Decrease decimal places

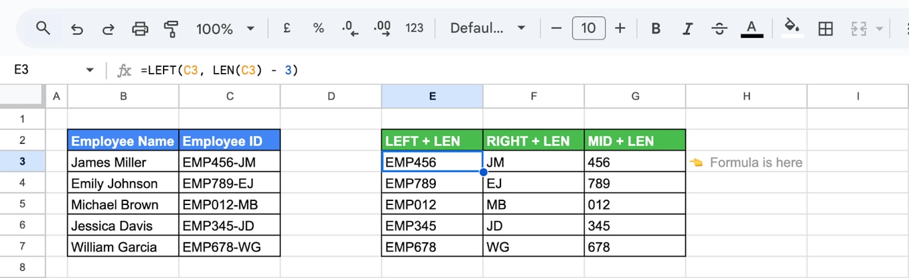[350, 28]
